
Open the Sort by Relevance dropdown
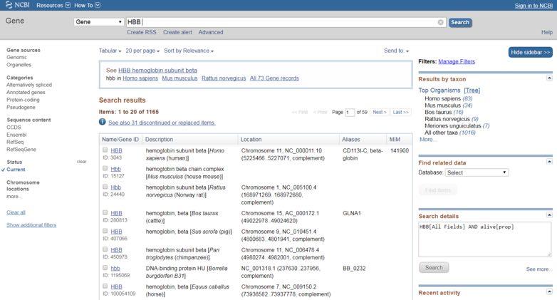(189, 51)
